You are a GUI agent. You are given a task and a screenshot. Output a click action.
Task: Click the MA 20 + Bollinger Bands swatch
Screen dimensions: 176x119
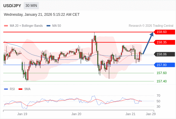[6, 26]
